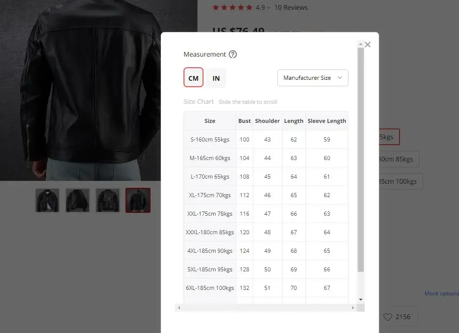This screenshot has width=459, height=333.
Task: Open the Manufacturer Size dropdown
Action: click(313, 78)
